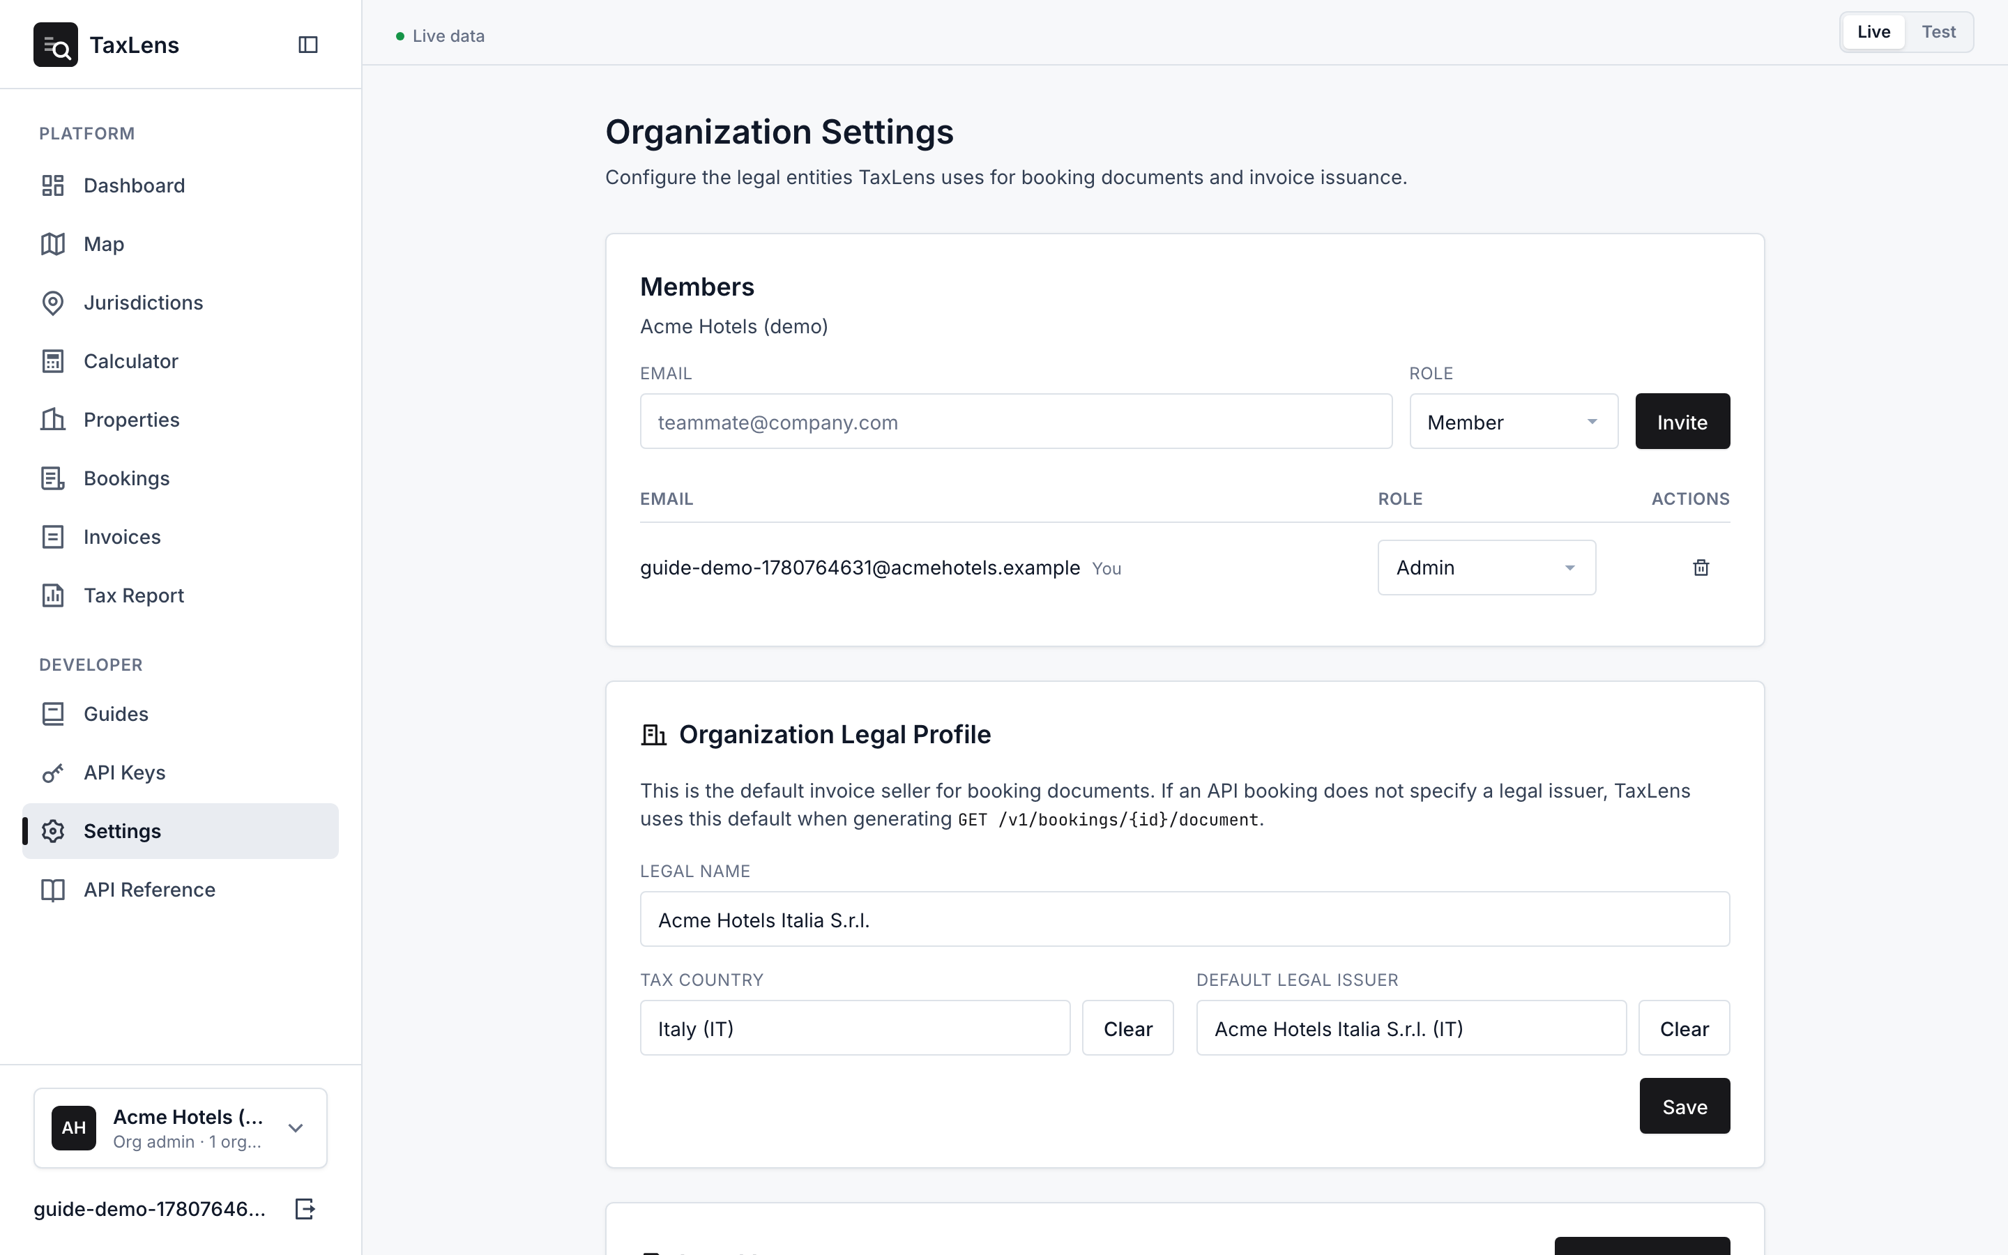
Task: Open the Tax Country selector Italy (IT)
Action: coord(855,1028)
